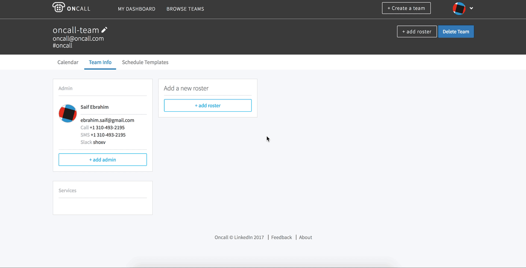Image resolution: width=526 pixels, height=268 pixels.
Task: Expand the user menu chevron arrow
Action: point(471,8)
